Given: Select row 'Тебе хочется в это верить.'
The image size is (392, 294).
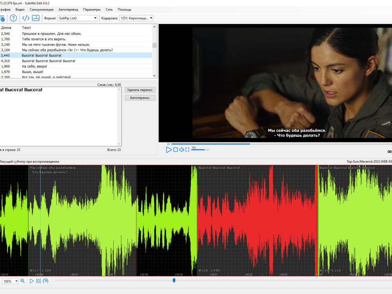Looking at the screenshot, I should (x=76, y=39).
